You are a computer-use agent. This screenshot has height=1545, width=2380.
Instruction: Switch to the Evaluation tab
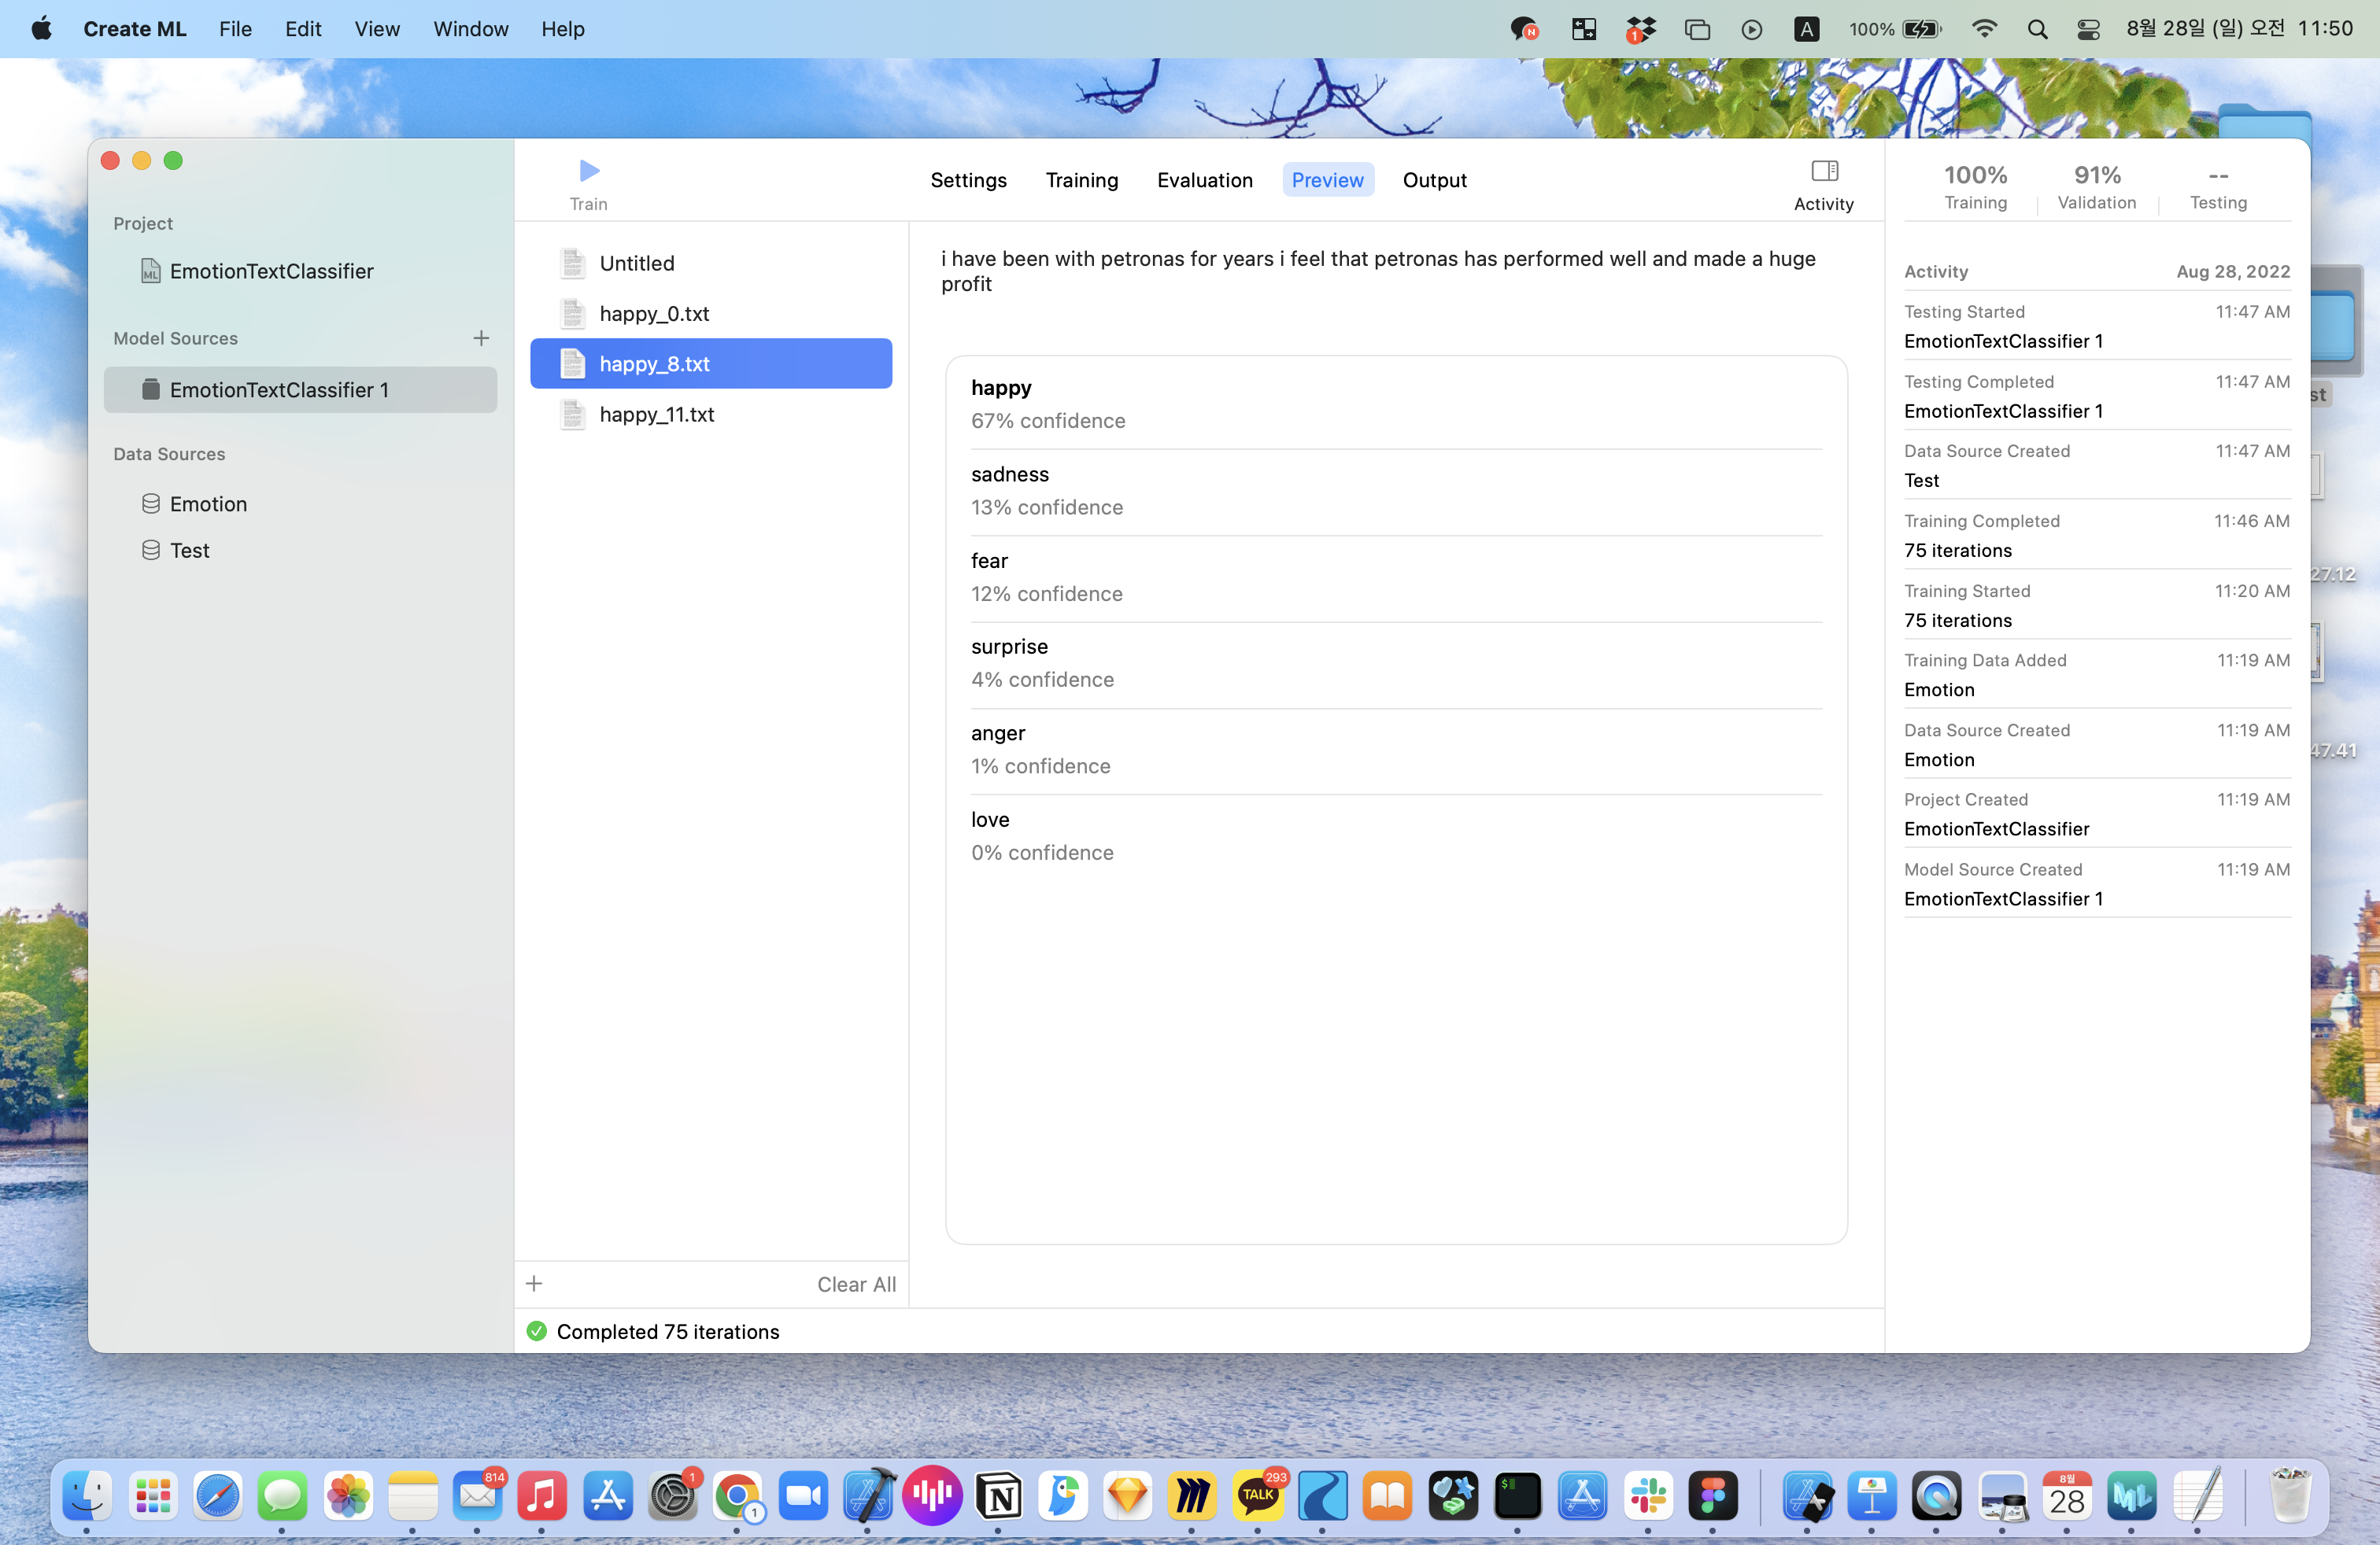pos(1204,180)
